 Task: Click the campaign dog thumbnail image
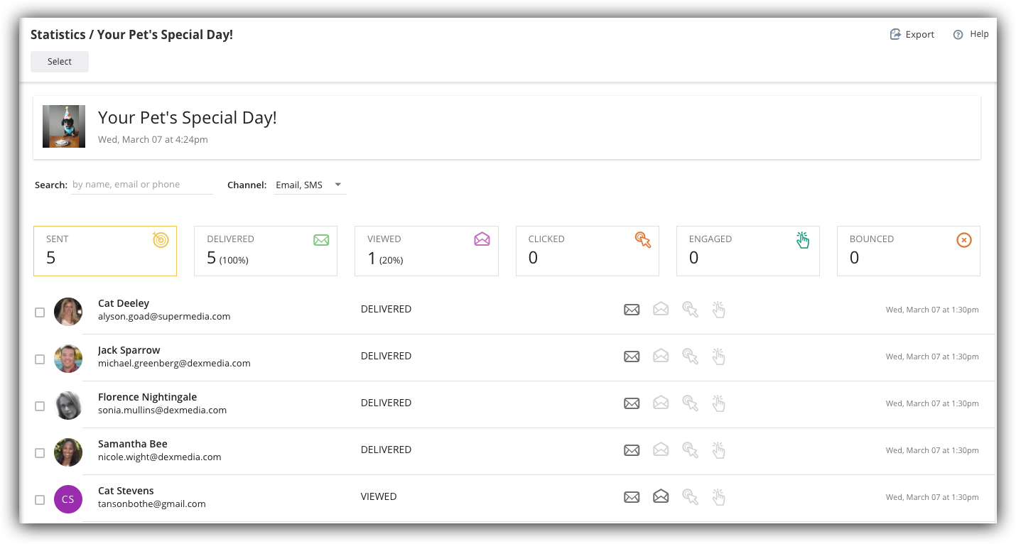[64, 126]
